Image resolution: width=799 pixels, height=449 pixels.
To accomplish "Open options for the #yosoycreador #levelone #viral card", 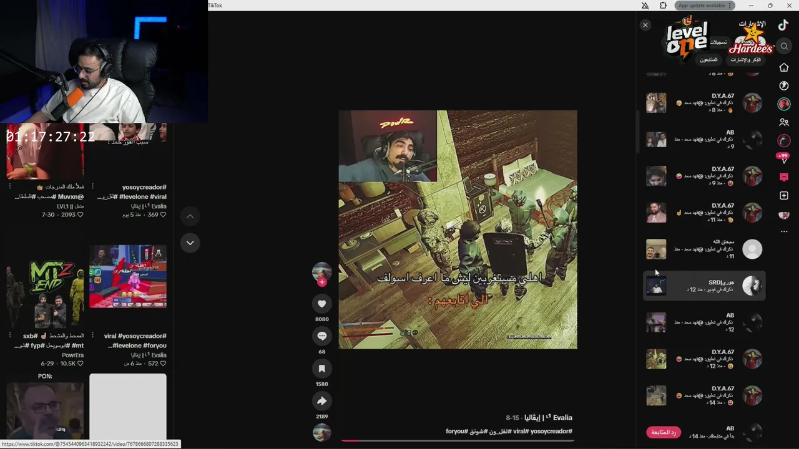I will point(92,186).
